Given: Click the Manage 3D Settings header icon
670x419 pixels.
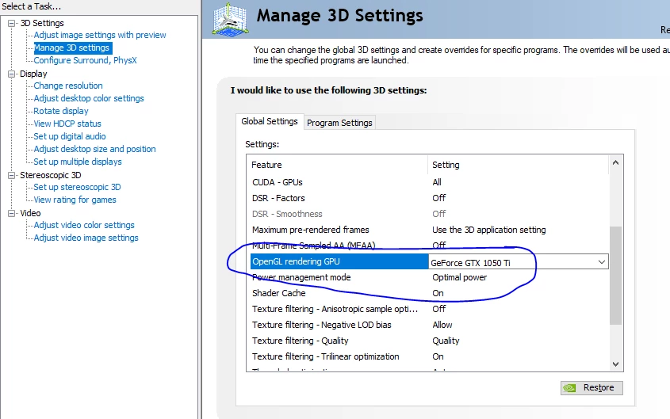Looking at the screenshot, I should click(231, 19).
